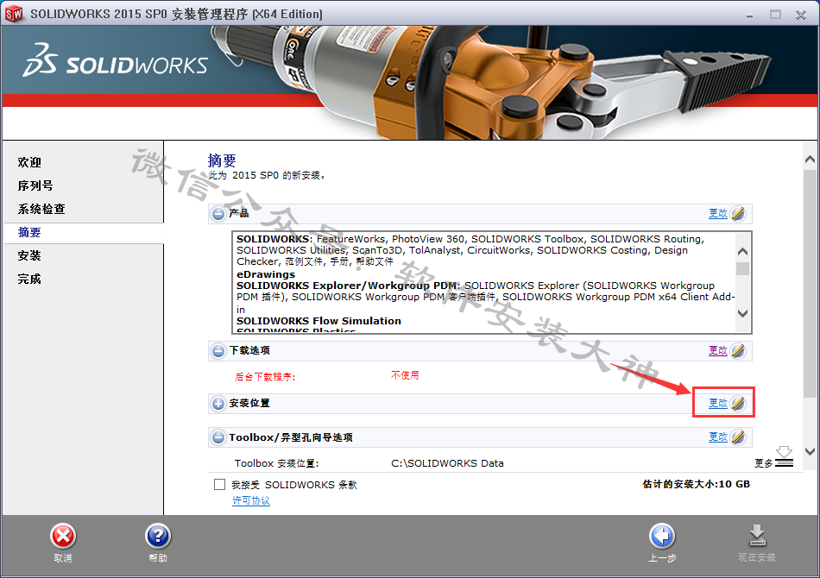
Task: Select the 摘要 step in sidebar
Action: (29, 233)
